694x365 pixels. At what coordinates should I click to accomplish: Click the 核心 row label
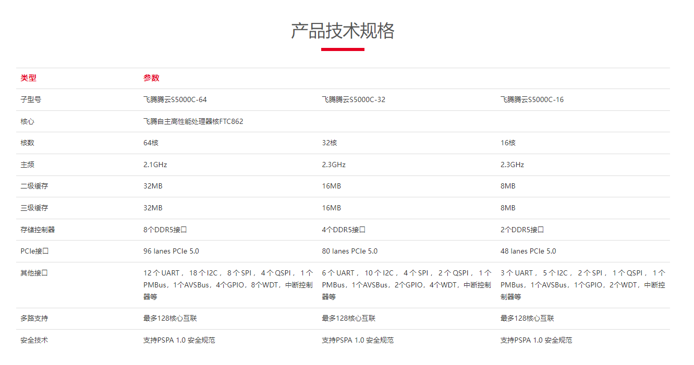tap(27, 121)
